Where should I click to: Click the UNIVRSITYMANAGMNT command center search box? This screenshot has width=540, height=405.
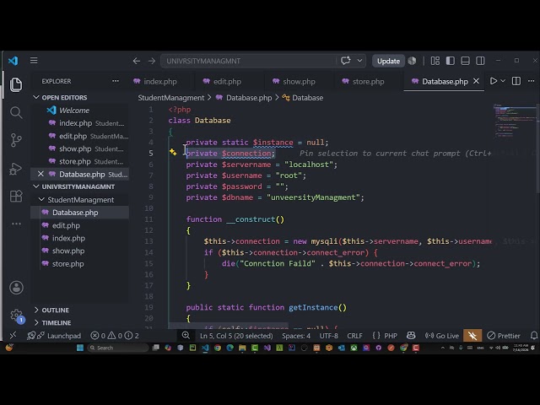(248, 61)
